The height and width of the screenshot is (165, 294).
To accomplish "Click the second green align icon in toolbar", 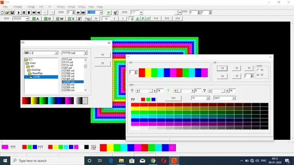I will point(137,19).
